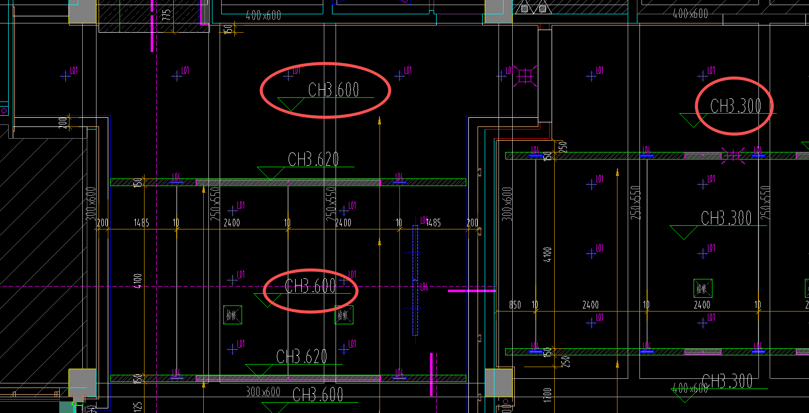
Task: Select the horizontal 300x600 beam label
Action: pos(263,392)
